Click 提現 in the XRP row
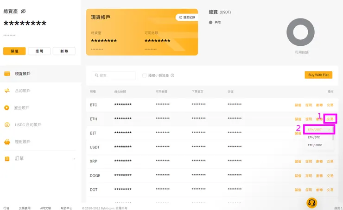343x210 pixels. click(309, 161)
